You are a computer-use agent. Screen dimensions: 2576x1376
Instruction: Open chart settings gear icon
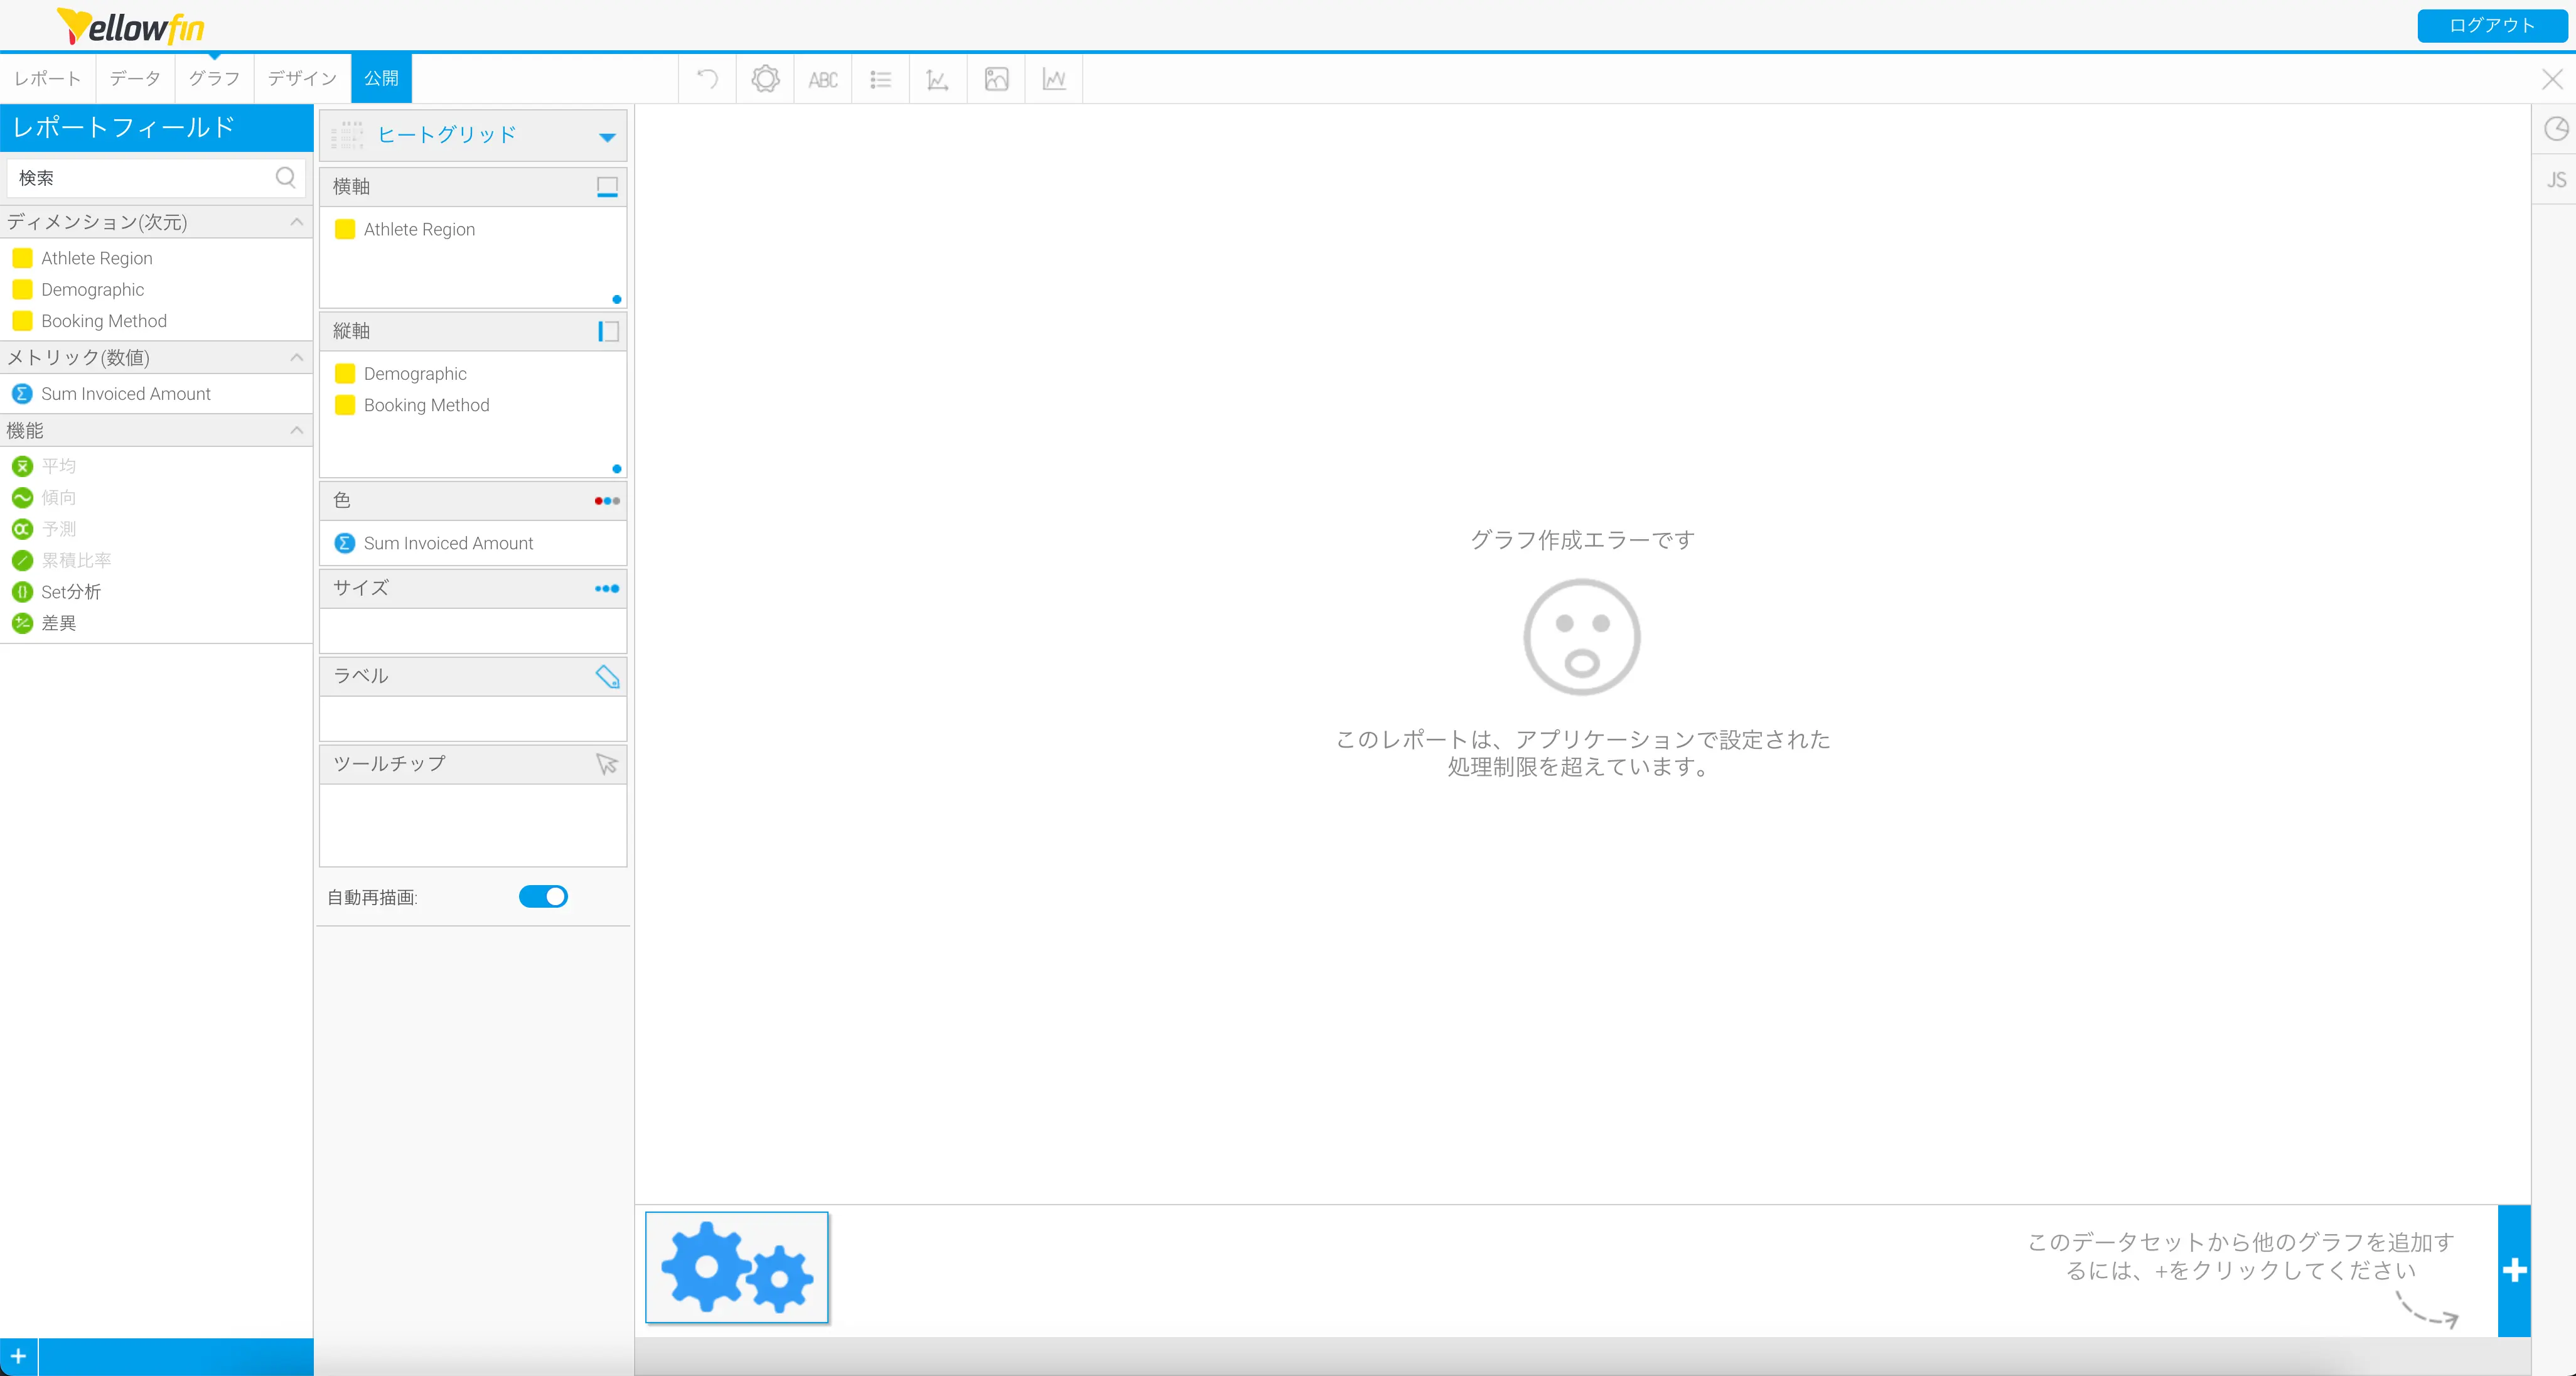click(765, 79)
